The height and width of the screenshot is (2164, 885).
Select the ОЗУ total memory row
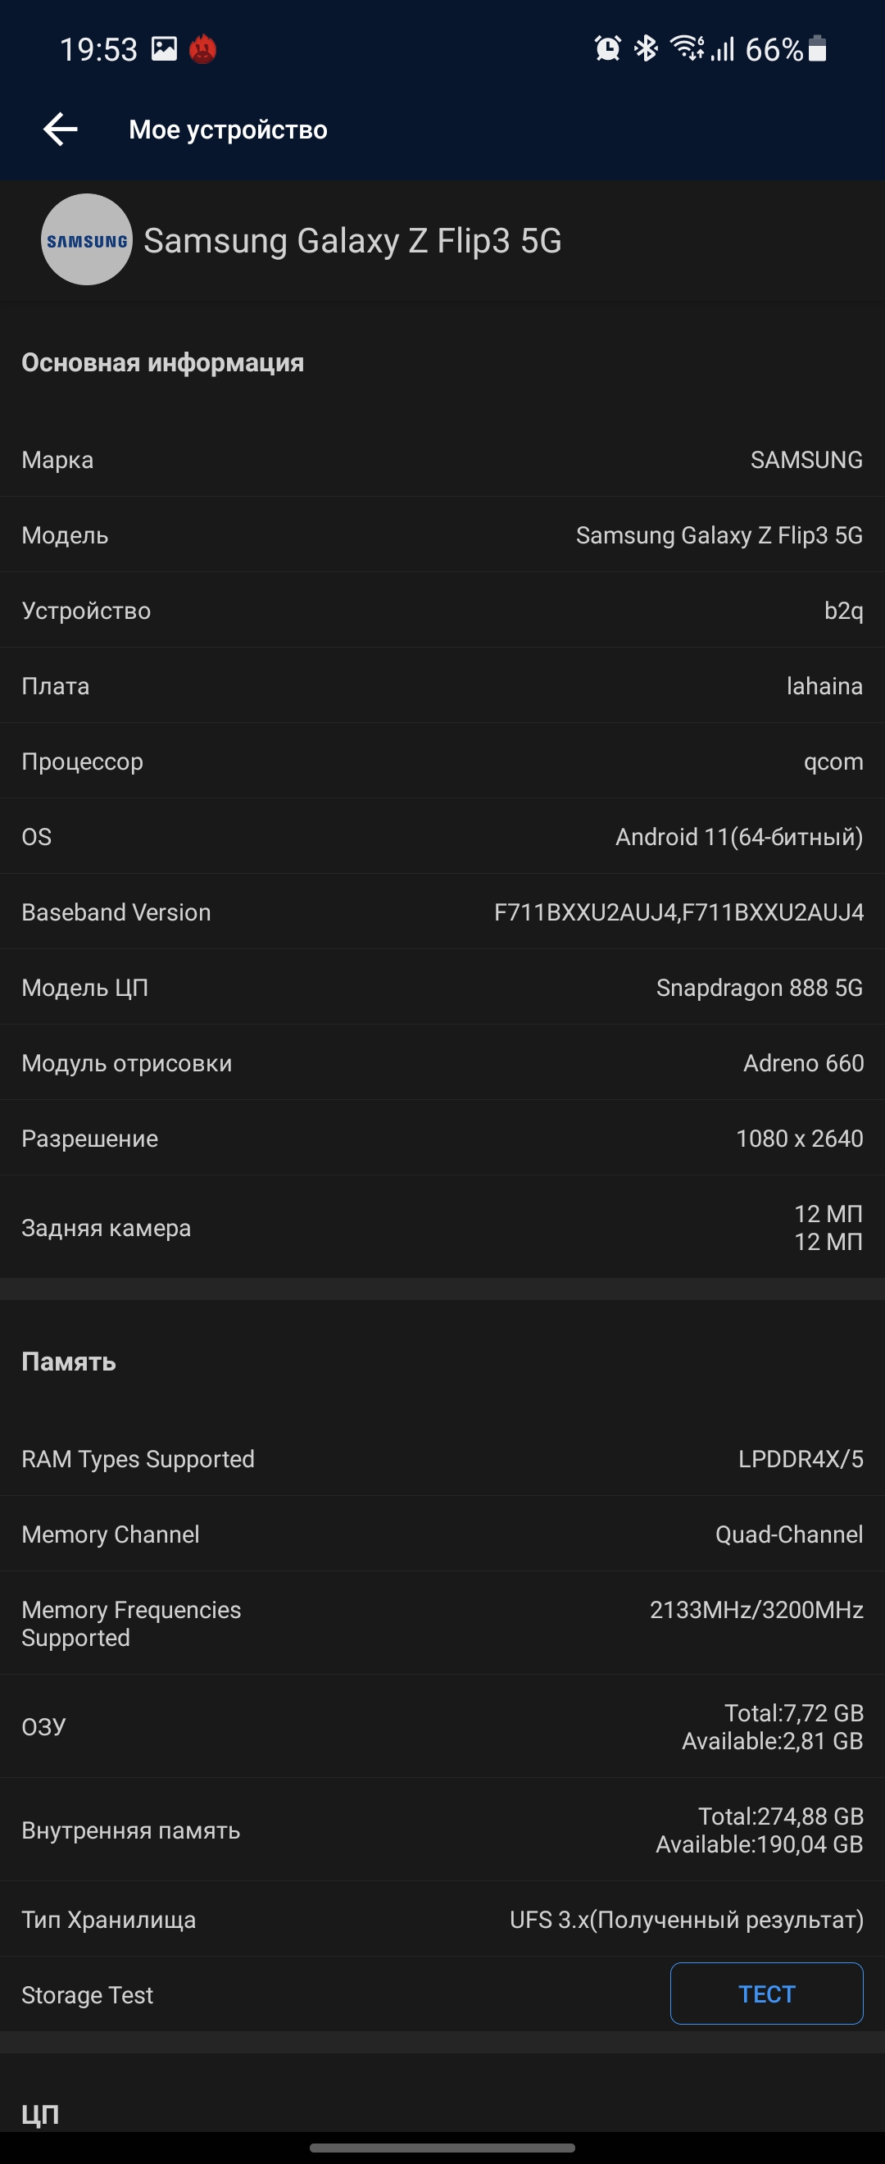tap(442, 1726)
